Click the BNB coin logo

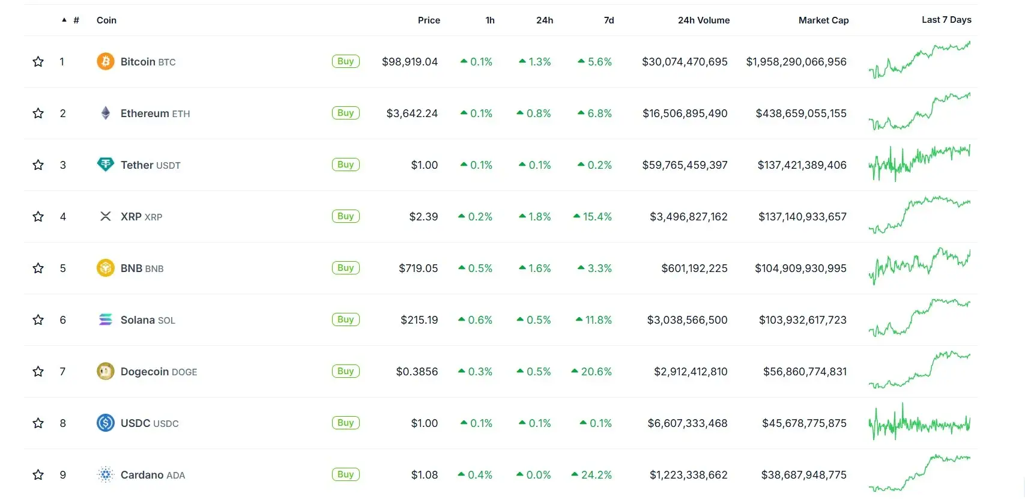coord(106,268)
